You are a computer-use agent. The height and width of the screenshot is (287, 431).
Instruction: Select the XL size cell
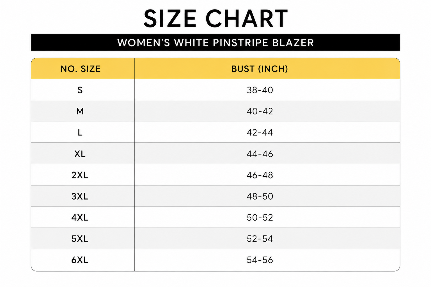80,154
